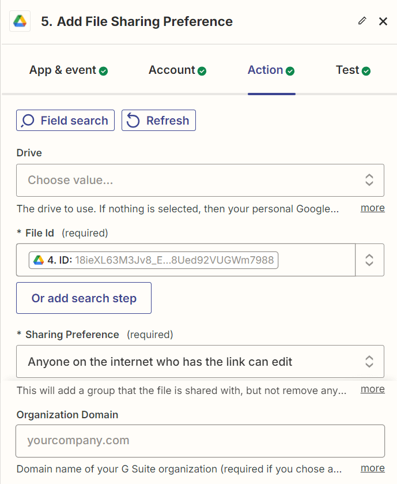Click into the Organization Domain input field

point(200,441)
